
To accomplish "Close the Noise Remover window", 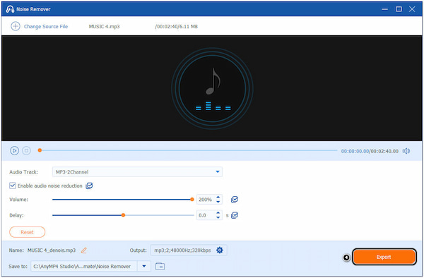I will pyautogui.click(x=412, y=9).
